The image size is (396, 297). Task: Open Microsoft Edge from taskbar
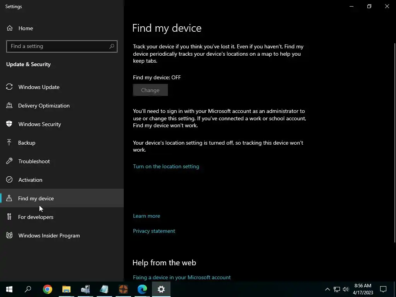pyautogui.click(x=142, y=289)
